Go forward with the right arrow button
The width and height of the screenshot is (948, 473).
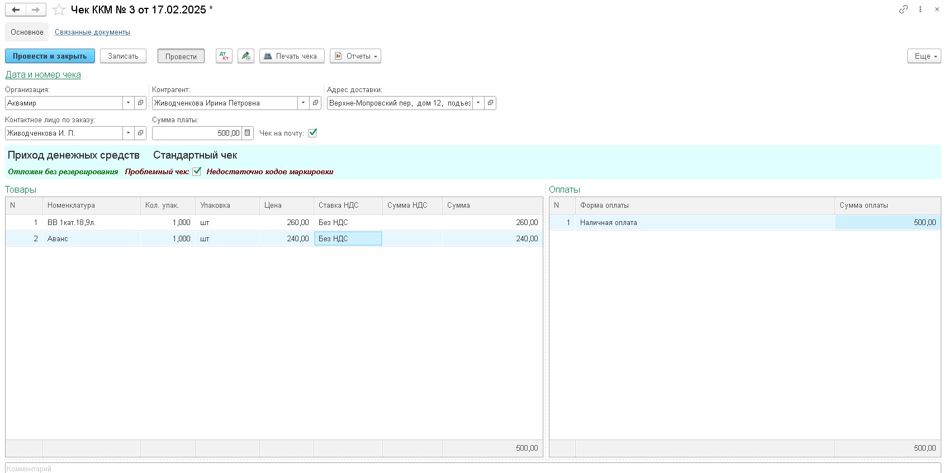[x=36, y=9]
